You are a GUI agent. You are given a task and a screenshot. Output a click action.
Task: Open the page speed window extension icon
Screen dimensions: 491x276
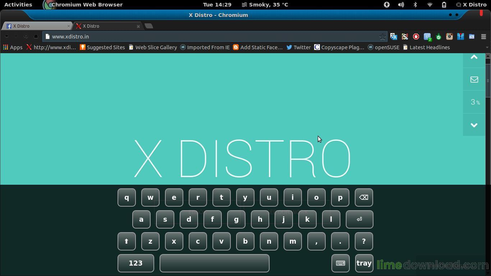pyautogui.click(x=472, y=37)
